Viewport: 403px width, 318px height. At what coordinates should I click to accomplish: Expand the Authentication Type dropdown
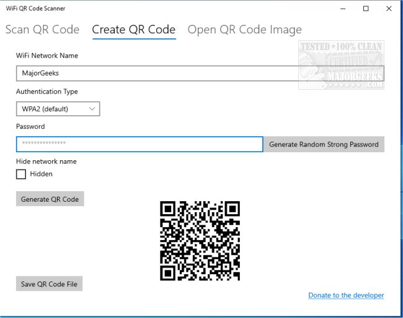(58, 109)
